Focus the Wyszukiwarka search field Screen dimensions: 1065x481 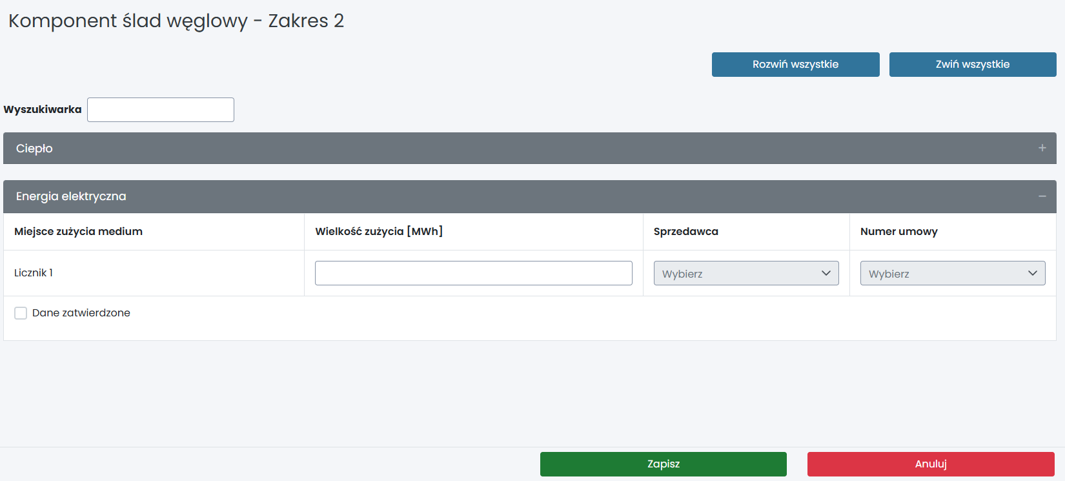click(161, 110)
